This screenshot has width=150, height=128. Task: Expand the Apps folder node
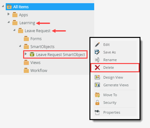9,14
